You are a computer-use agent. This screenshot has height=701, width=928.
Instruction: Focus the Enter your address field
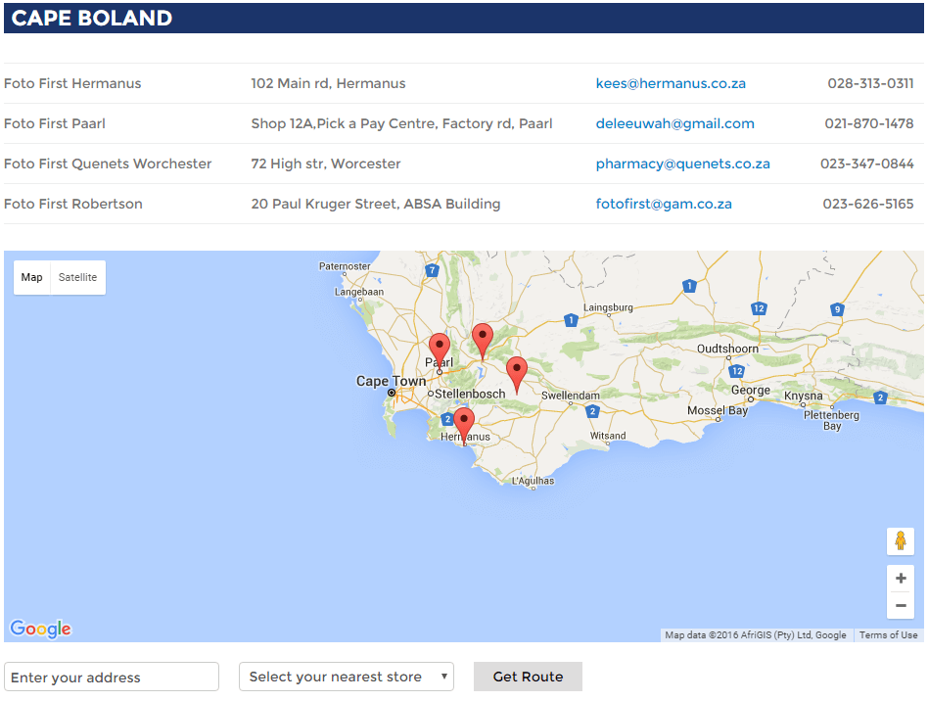point(112,677)
